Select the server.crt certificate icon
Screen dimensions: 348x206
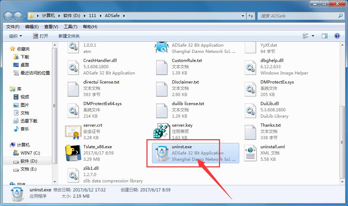coord(73,132)
